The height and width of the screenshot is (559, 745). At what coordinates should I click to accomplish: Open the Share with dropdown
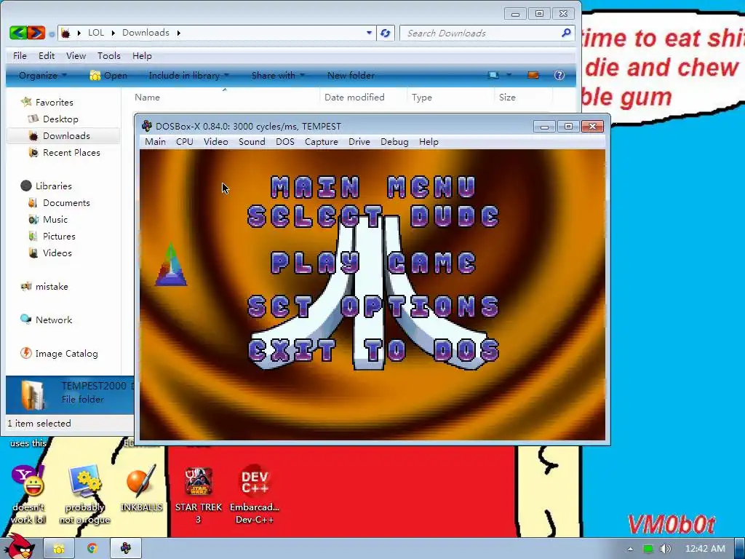[278, 75]
